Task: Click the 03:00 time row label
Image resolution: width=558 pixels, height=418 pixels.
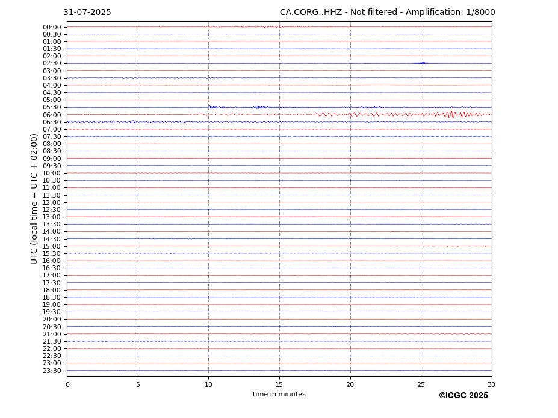Action: 52,71
